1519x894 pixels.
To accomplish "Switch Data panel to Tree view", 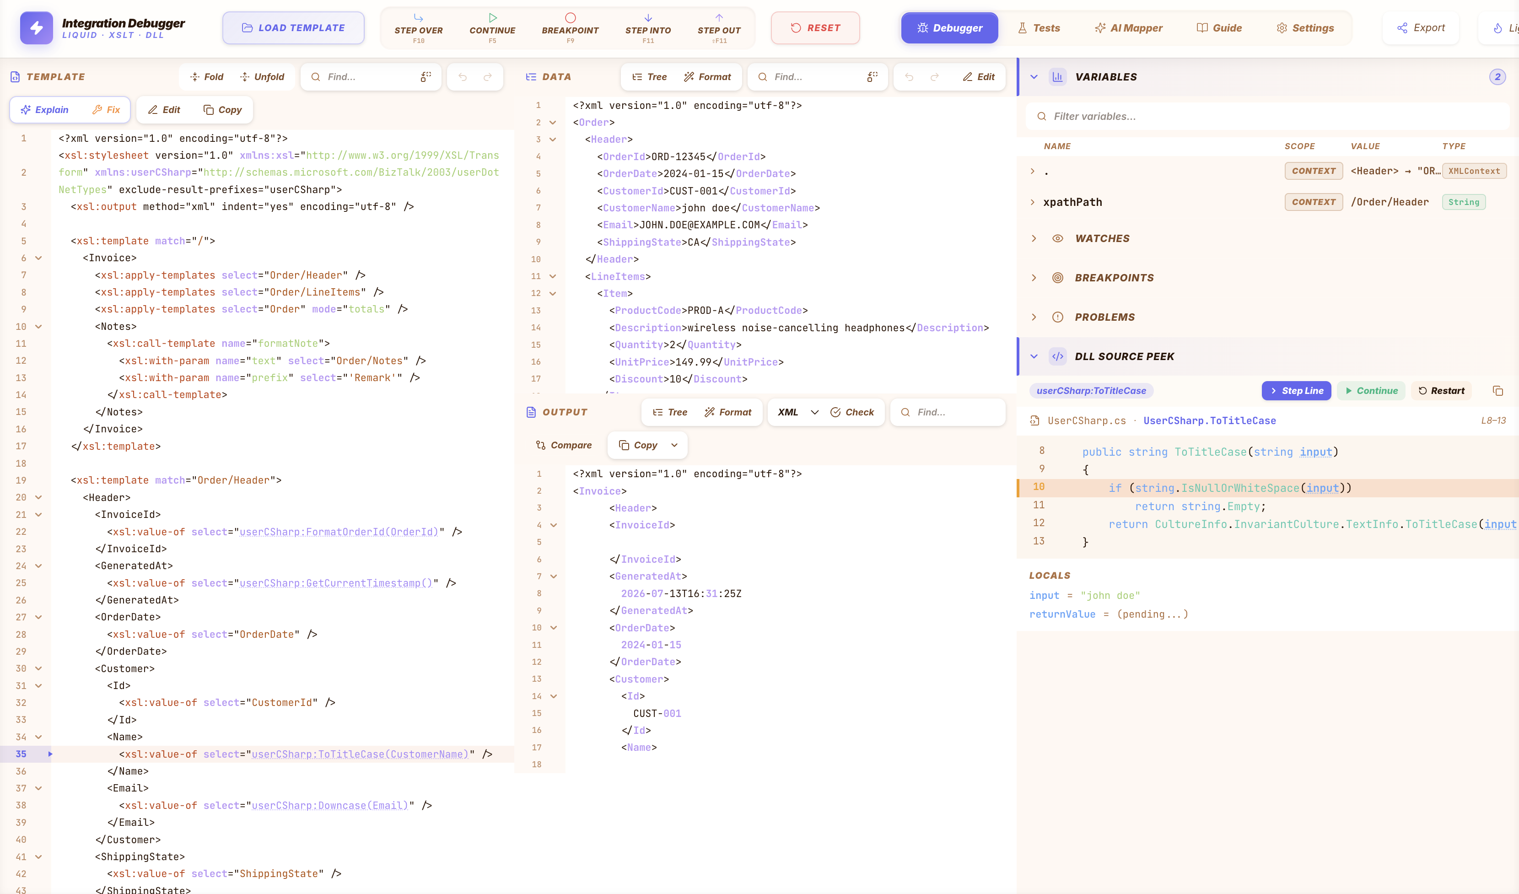I will tap(649, 76).
